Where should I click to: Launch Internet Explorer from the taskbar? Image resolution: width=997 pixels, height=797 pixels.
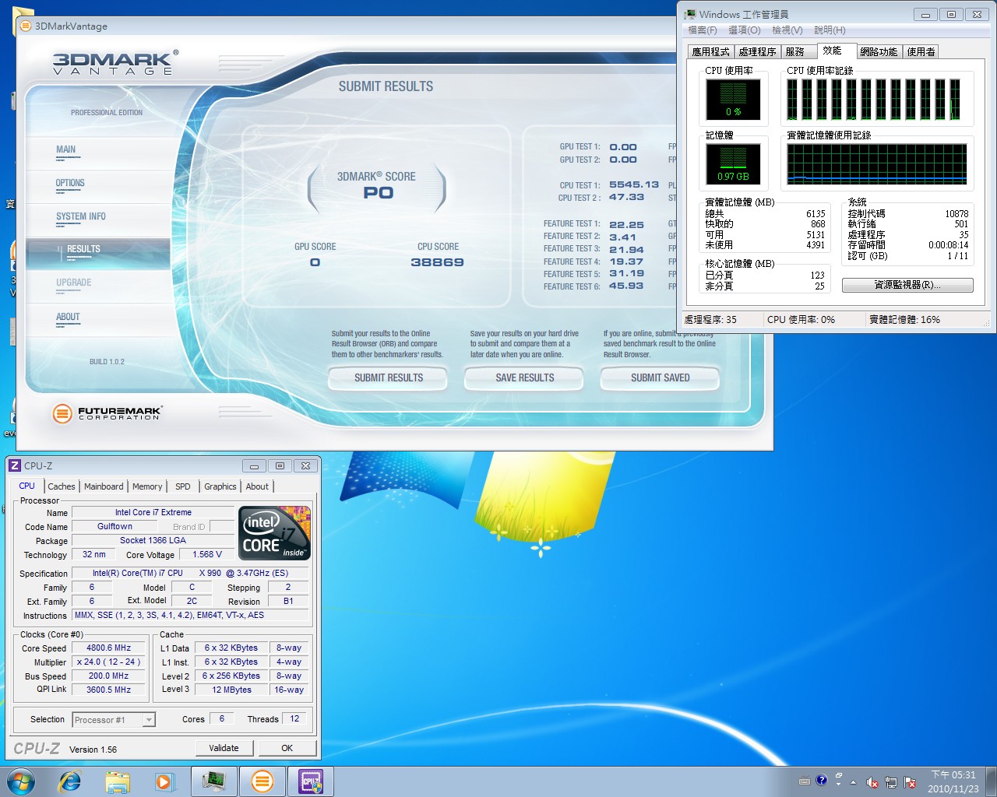point(70,781)
